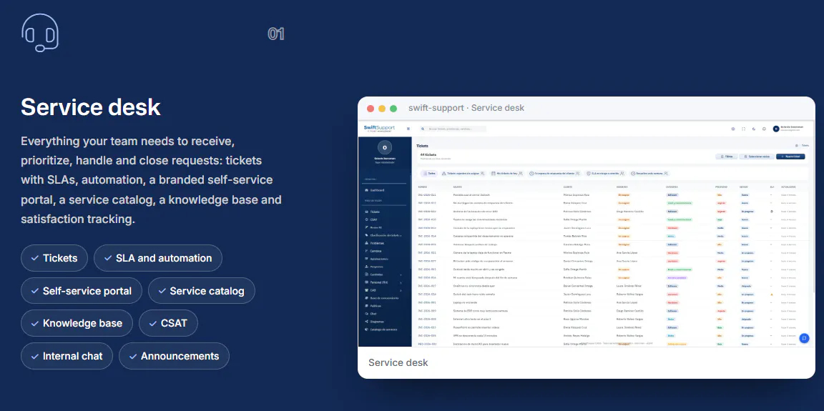Expand the Contratos sidebar submenu
The height and width of the screenshot is (411, 824).
pos(384,274)
